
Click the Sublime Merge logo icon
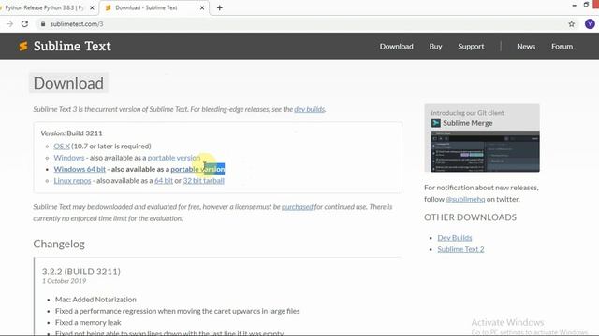[436, 123]
